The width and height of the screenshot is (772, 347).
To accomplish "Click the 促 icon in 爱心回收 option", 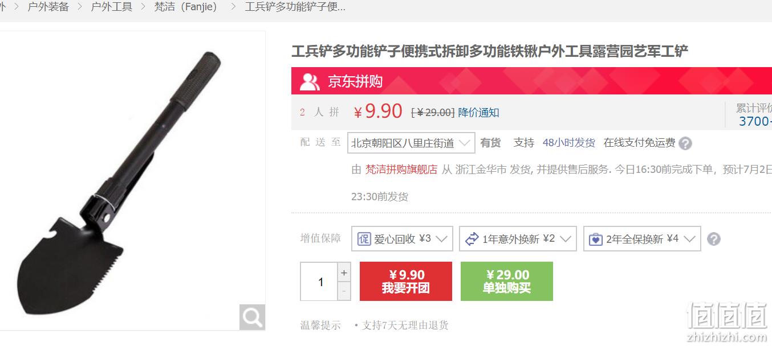I will [364, 239].
